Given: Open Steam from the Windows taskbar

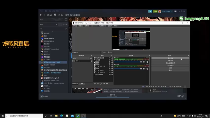Looking at the screenshot, I should (x=78, y=116).
